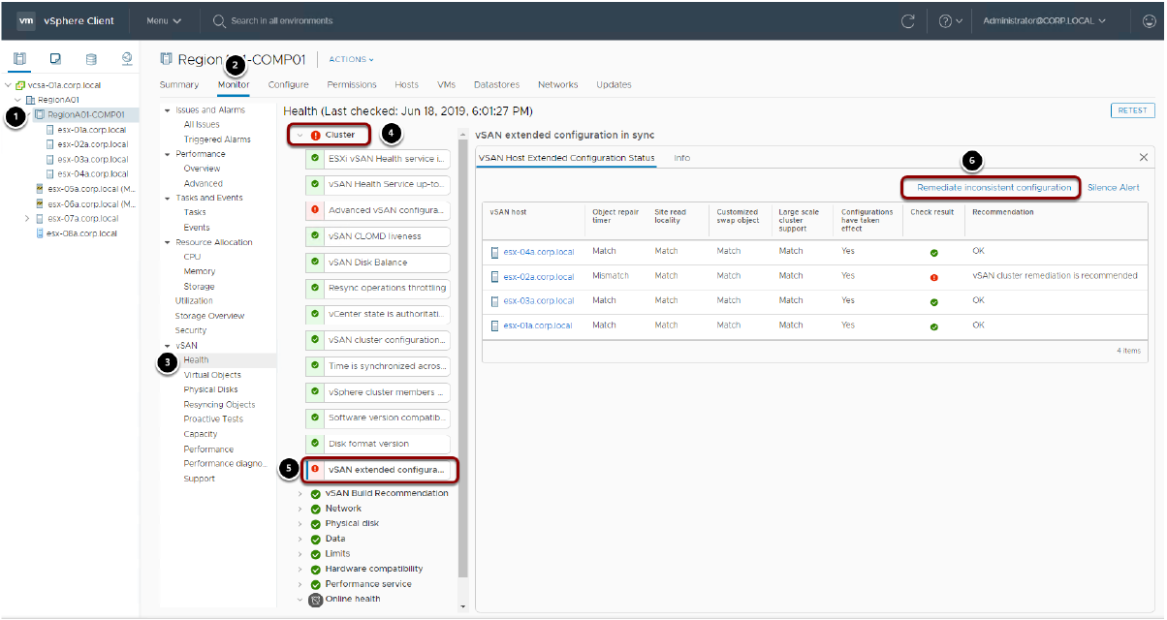The image size is (1167, 620).
Task: Collapse the Cluster health group
Action: (300, 135)
